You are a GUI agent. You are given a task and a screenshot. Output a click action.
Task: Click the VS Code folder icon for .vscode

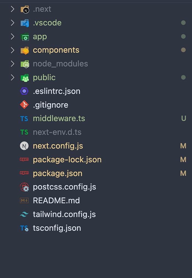pyautogui.click(x=25, y=23)
